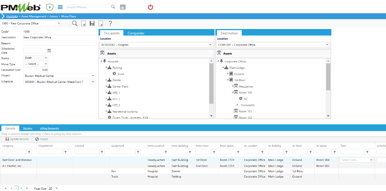Collapse the Room 100 tree node
The width and height of the screenshot is (386, 191).
tap(233, 92)
